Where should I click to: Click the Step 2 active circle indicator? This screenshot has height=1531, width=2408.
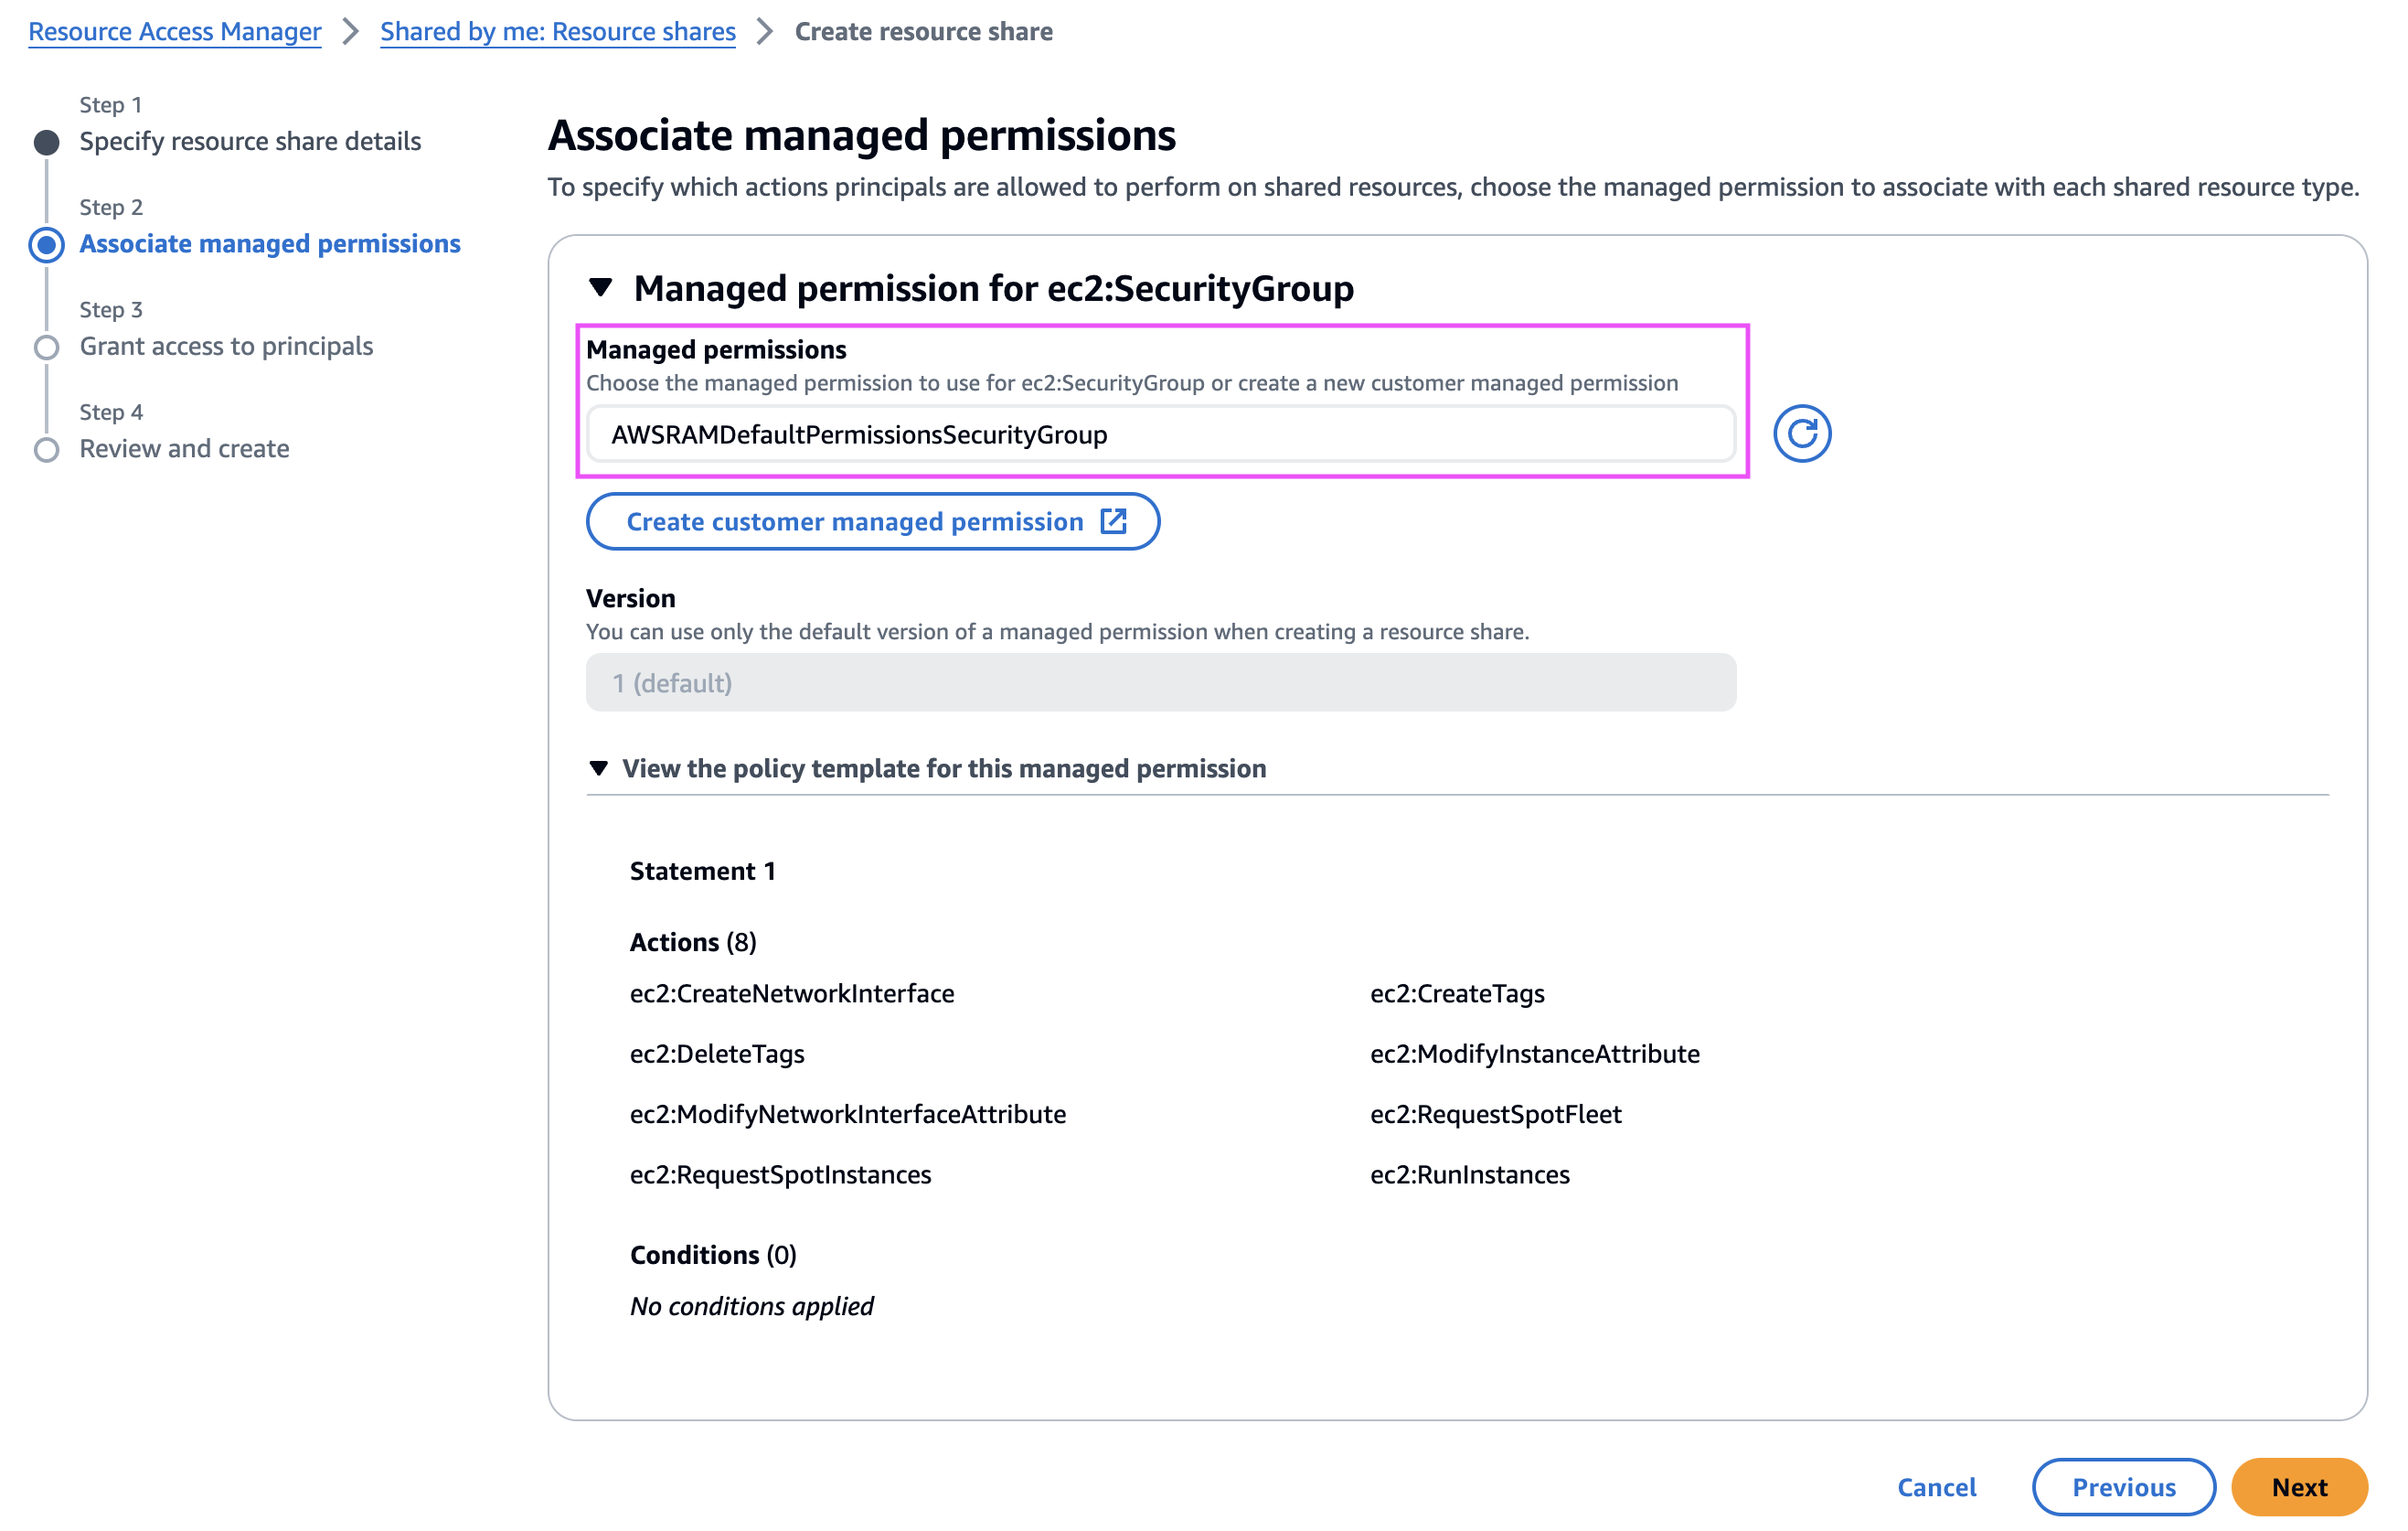[x=46, y=244]
